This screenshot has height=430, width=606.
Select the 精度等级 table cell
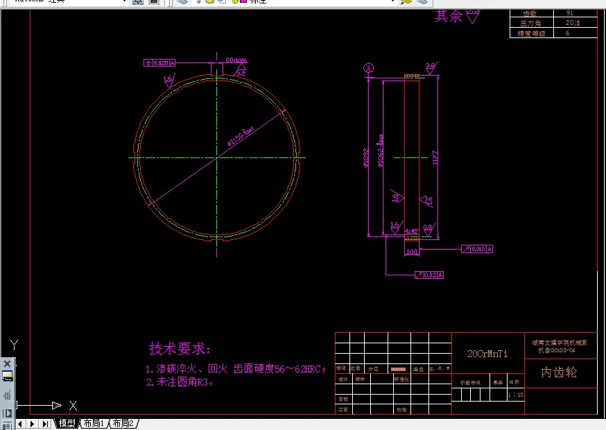[x=531, y=34]
